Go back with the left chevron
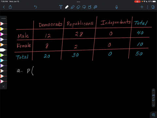The height and width of the screenshot is (118, 157). coord(4,7)
